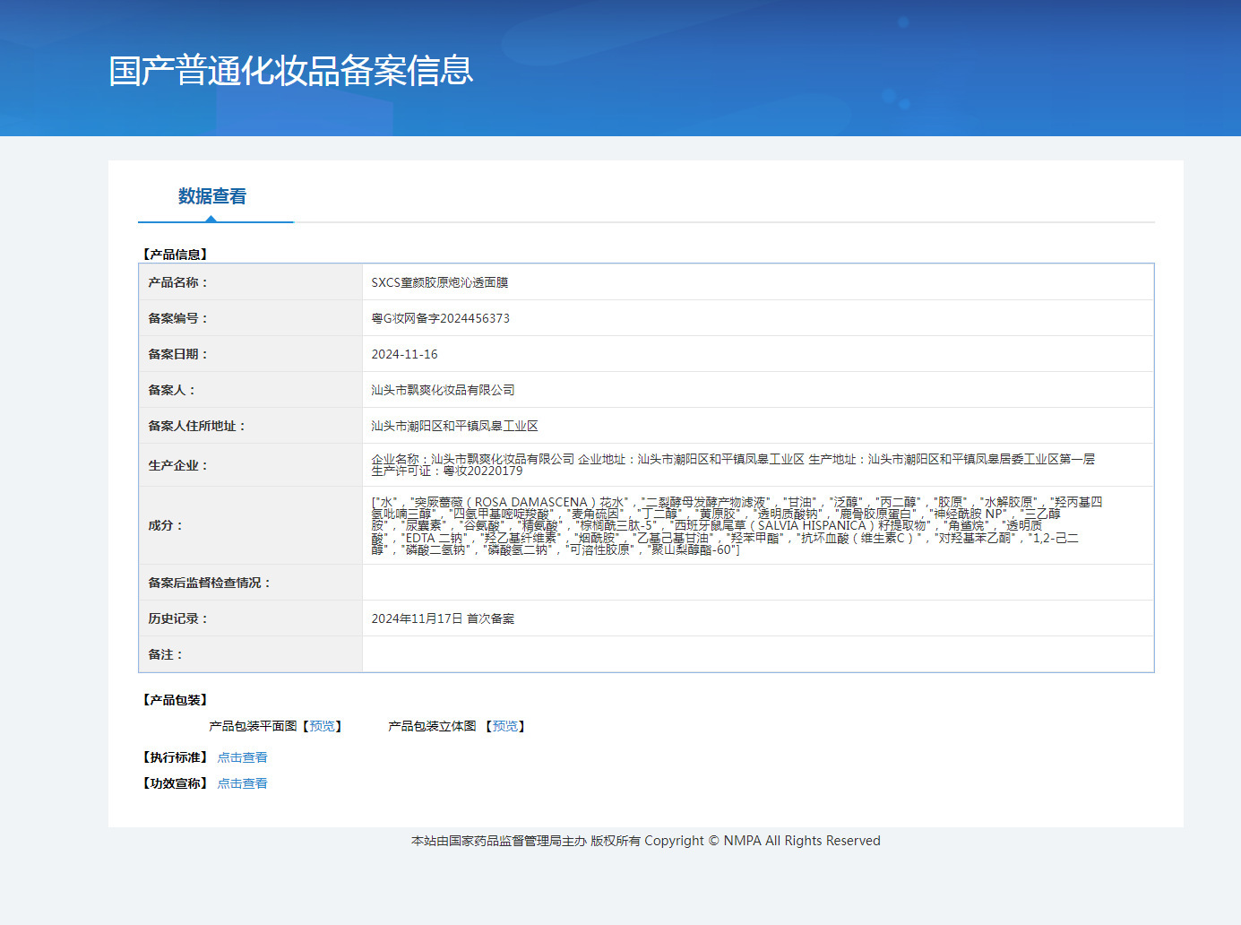Click 点击查看 next to 执行标准
1241x925 pixels.
242,757
